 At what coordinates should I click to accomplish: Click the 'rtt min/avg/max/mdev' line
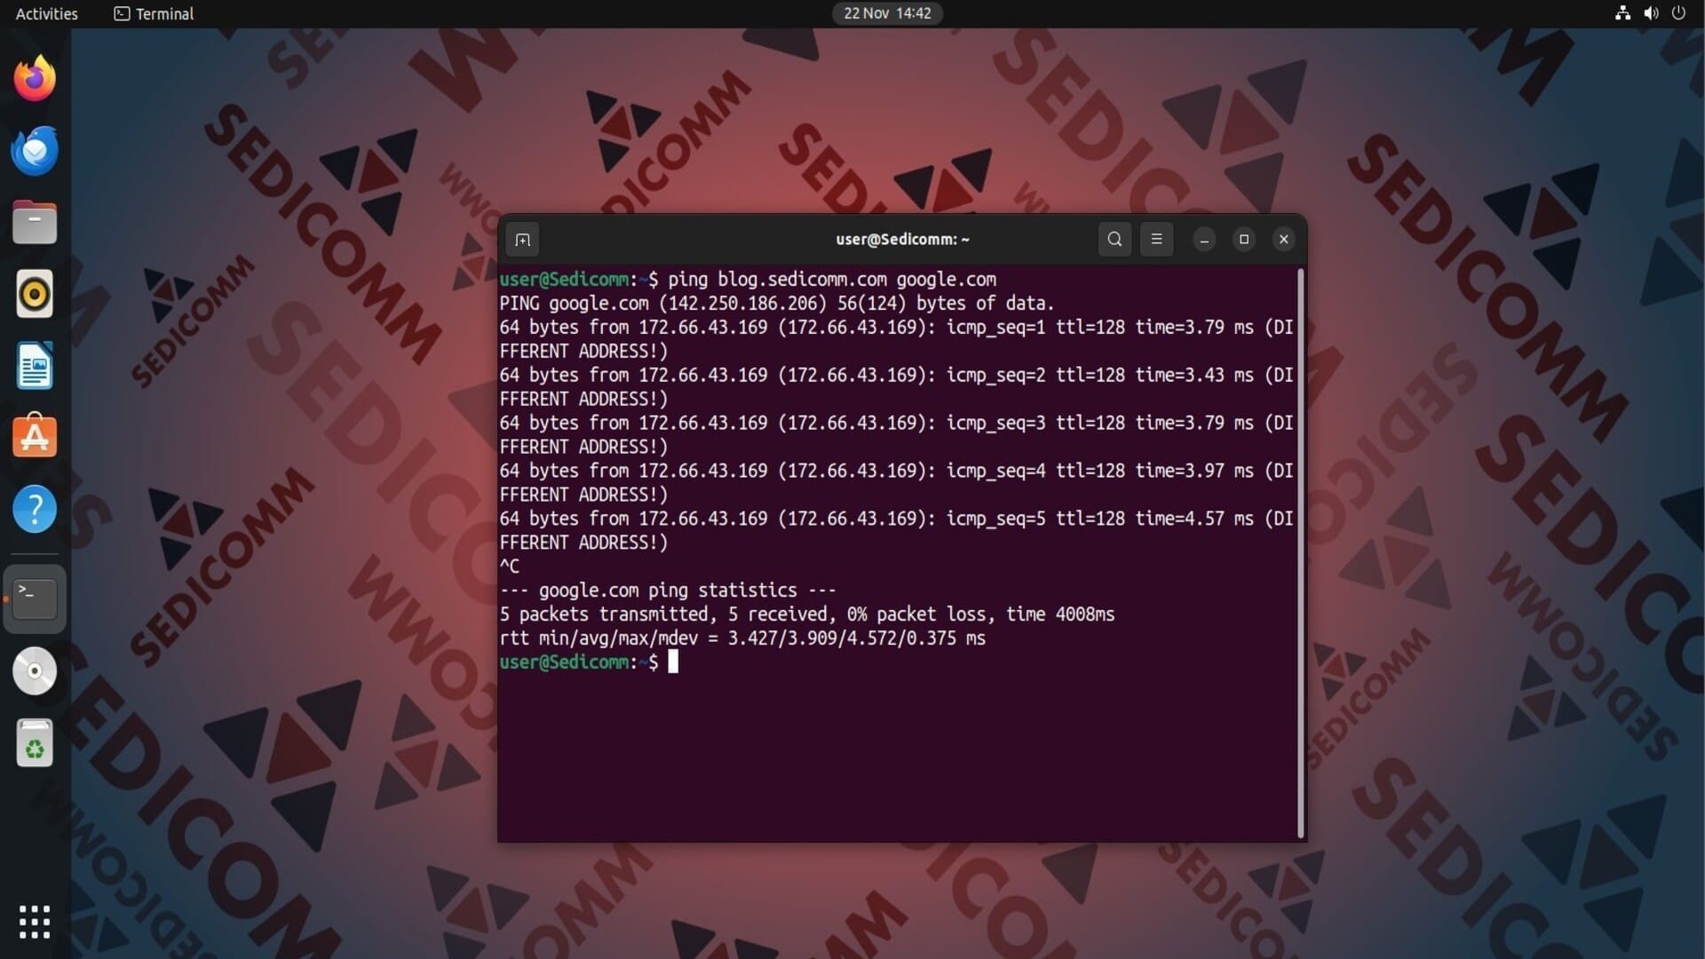coord(742,638)
